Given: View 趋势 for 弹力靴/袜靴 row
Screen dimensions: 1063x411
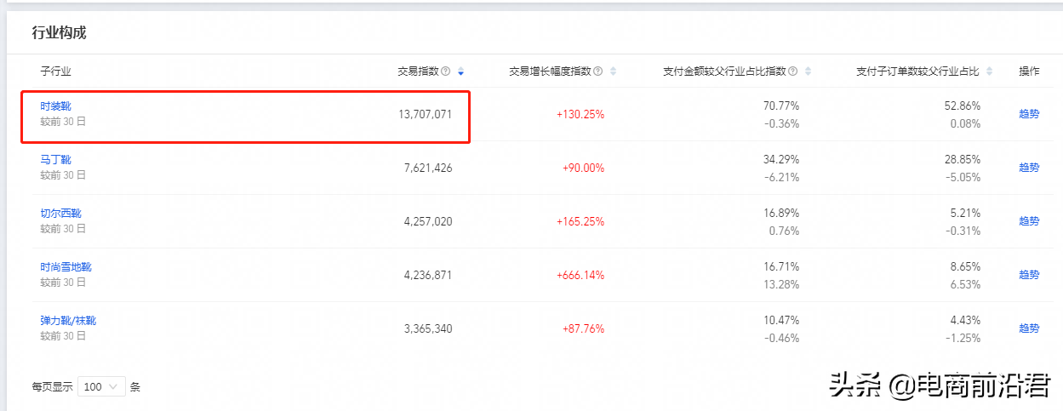Looking at the screenshot, I should pos(1029,328).
